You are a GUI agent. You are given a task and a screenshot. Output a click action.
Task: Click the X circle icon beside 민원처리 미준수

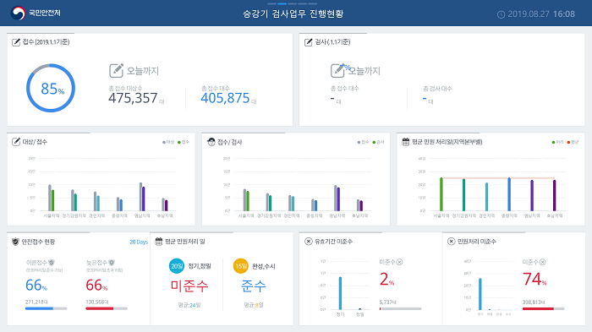(x=451, y=242)
